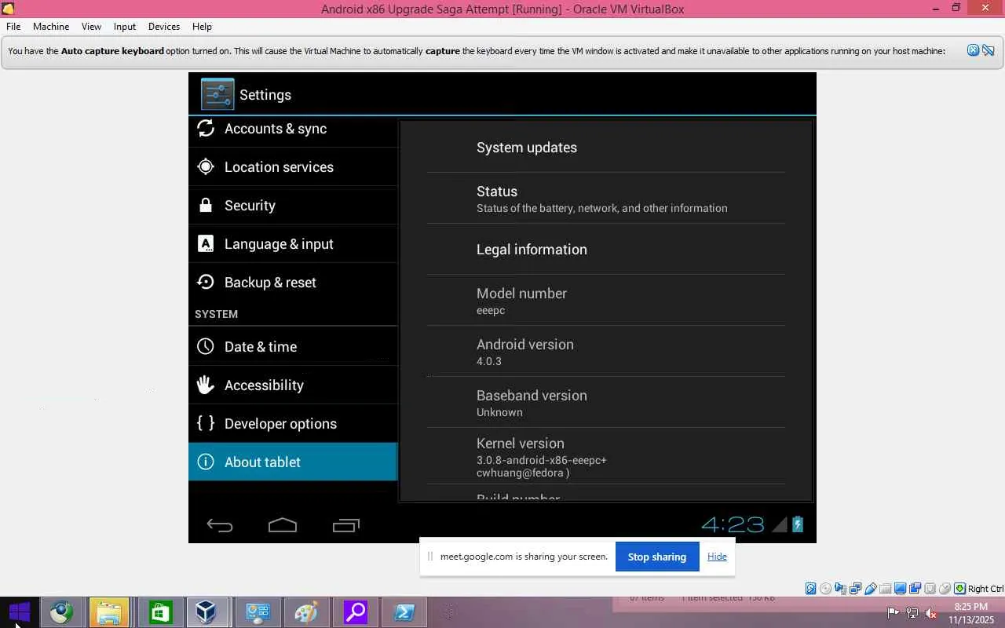Open the Android Recent apps button
Viewport: 1005px width, 628px height.
(x=345, y=525)
